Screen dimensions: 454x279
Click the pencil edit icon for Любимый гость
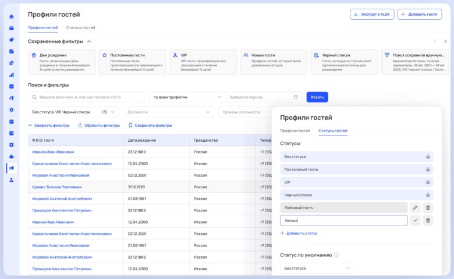pyautogui.click(x=415, y=208)
